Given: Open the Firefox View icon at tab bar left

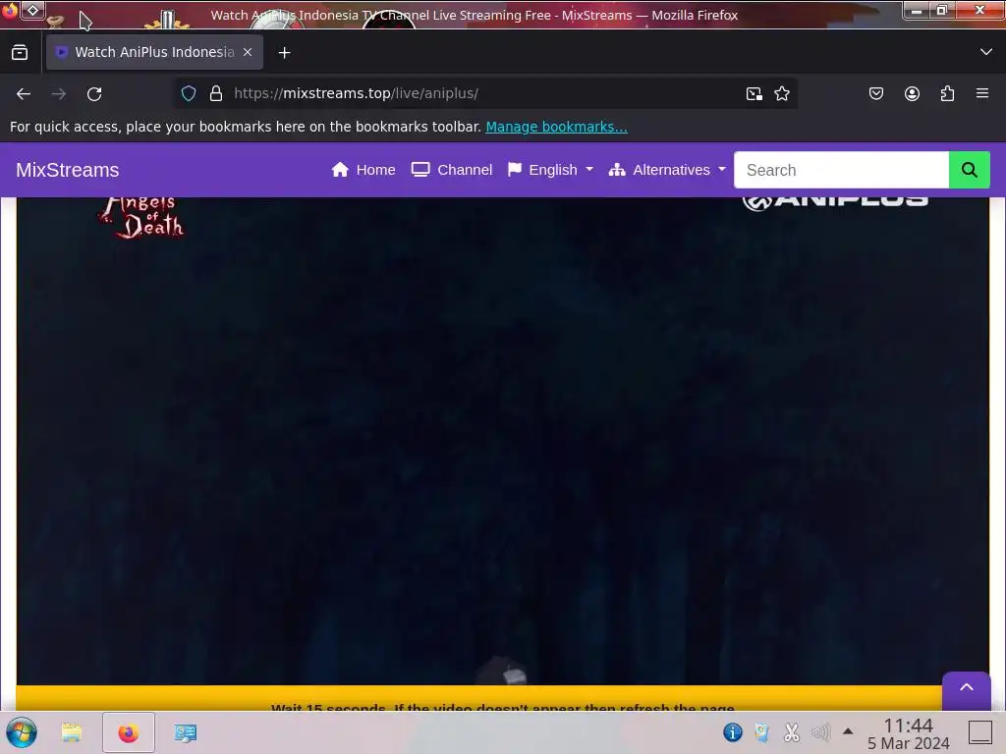Looking at the screenshot, I should point(20,53).
